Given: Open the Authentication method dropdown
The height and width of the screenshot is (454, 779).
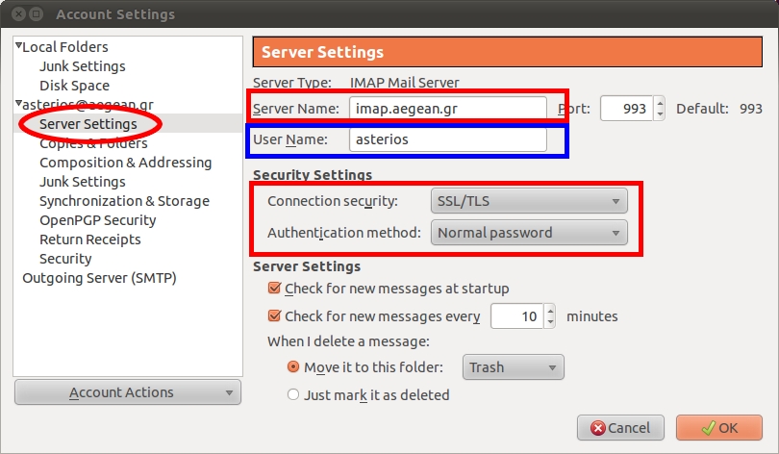Looking at the screenshot, I should (529, 233).
